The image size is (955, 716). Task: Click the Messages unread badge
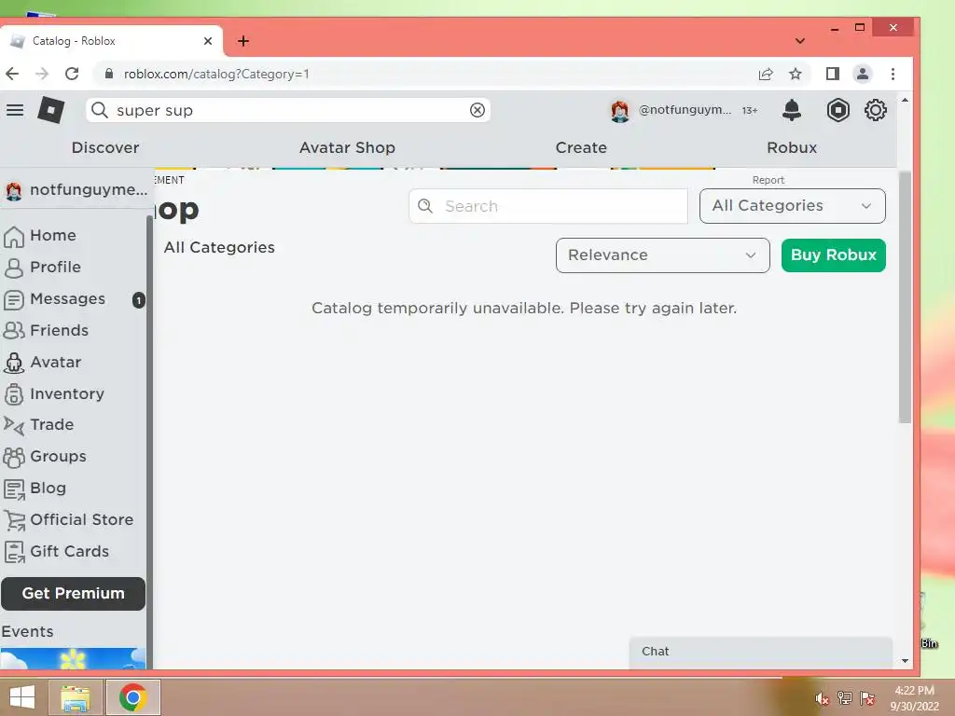click(x=139, y=299)
